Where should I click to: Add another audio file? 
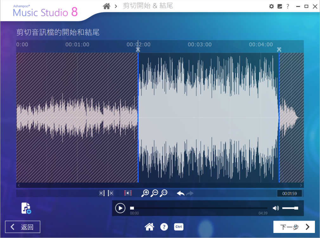(26, 208)
